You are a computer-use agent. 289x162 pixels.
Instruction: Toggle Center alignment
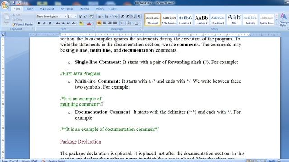[104, 23]
